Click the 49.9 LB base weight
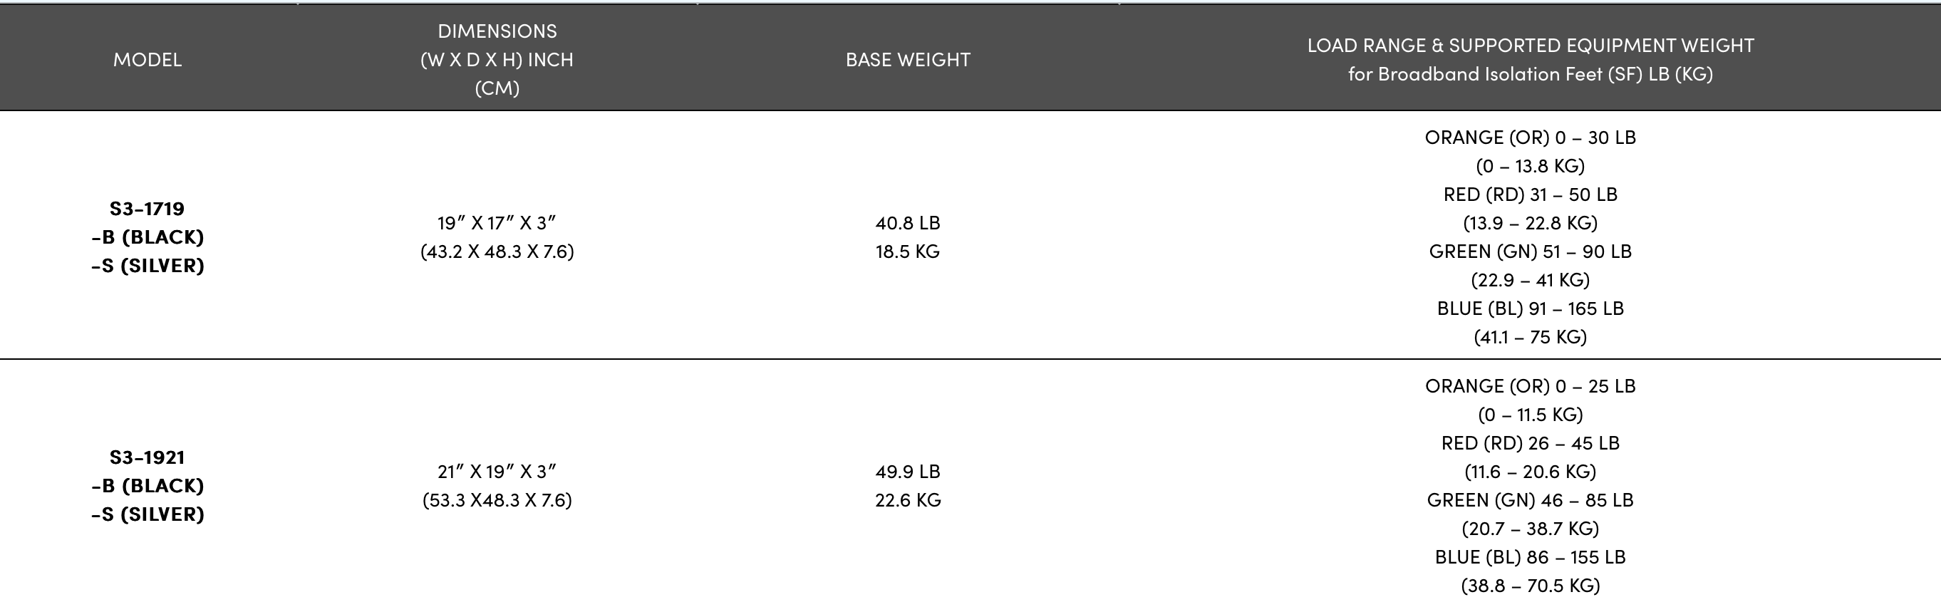Viewport: 1941px width, 607px height. pos(907,472)
